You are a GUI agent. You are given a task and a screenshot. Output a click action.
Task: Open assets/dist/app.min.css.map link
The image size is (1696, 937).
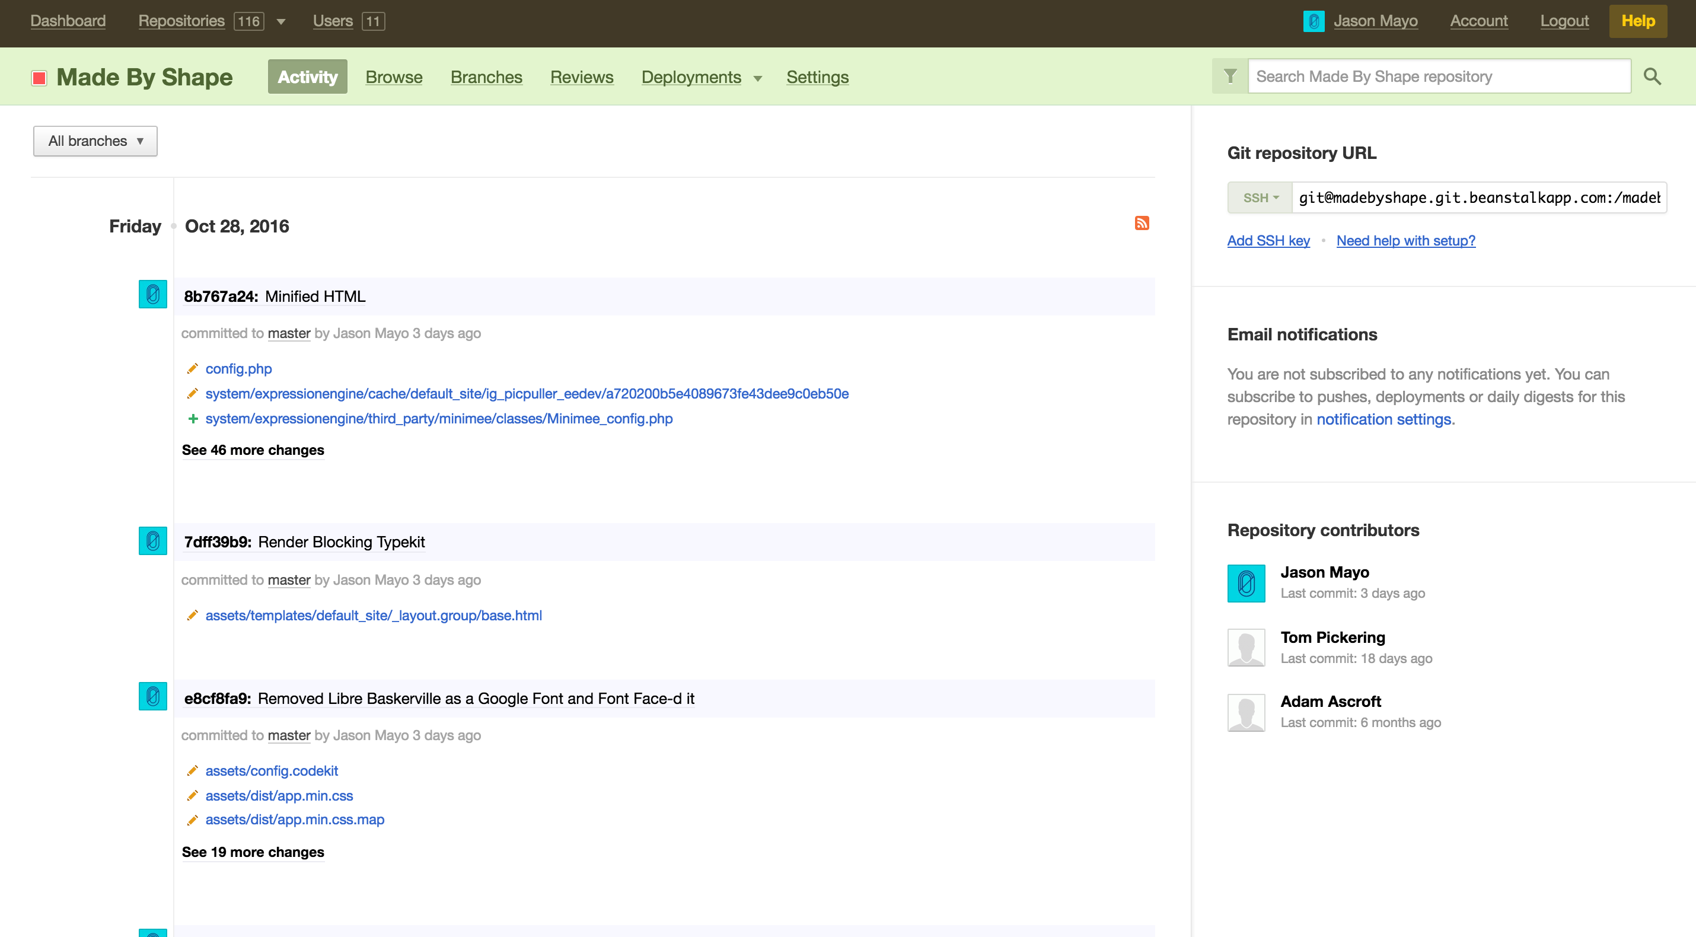coord(295,820)
